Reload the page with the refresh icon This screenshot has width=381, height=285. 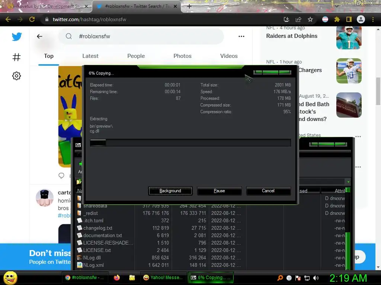point(32,19)
